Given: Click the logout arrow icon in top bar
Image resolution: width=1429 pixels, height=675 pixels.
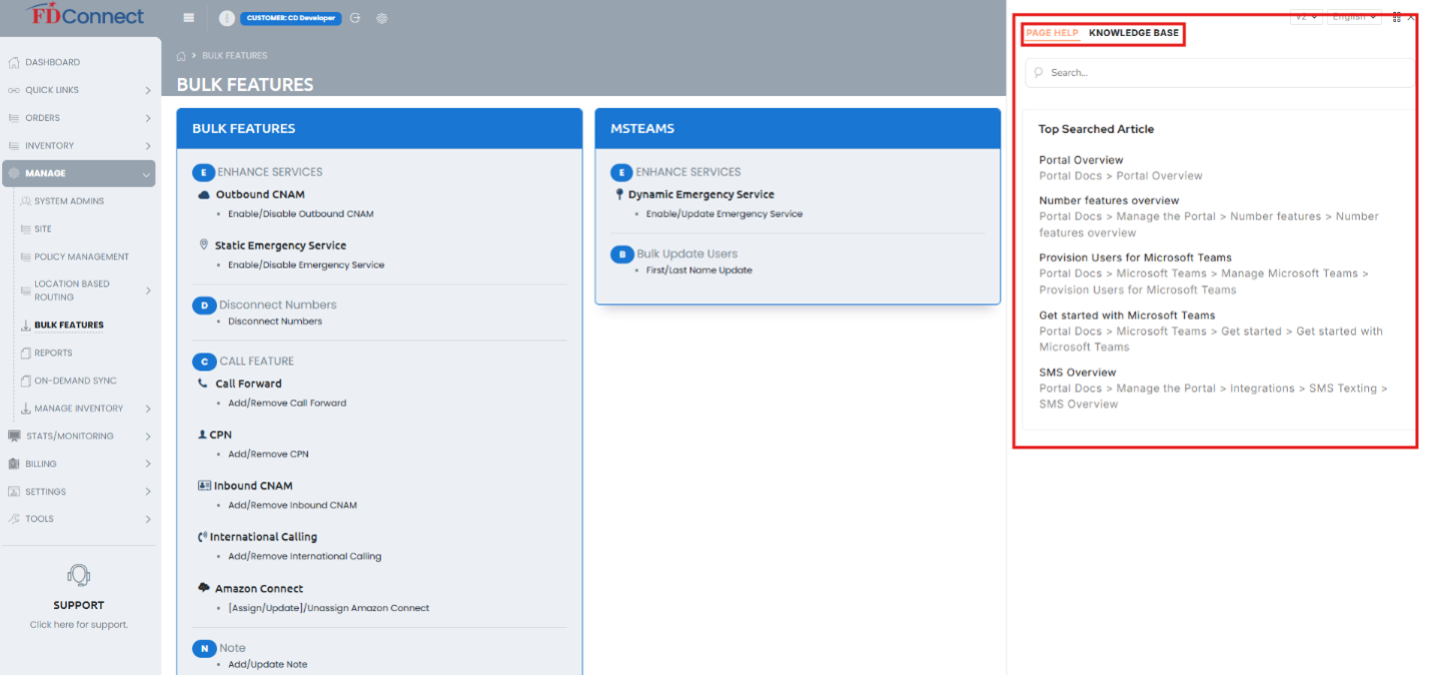Looking at the screenshot, I should pos(355,18).
